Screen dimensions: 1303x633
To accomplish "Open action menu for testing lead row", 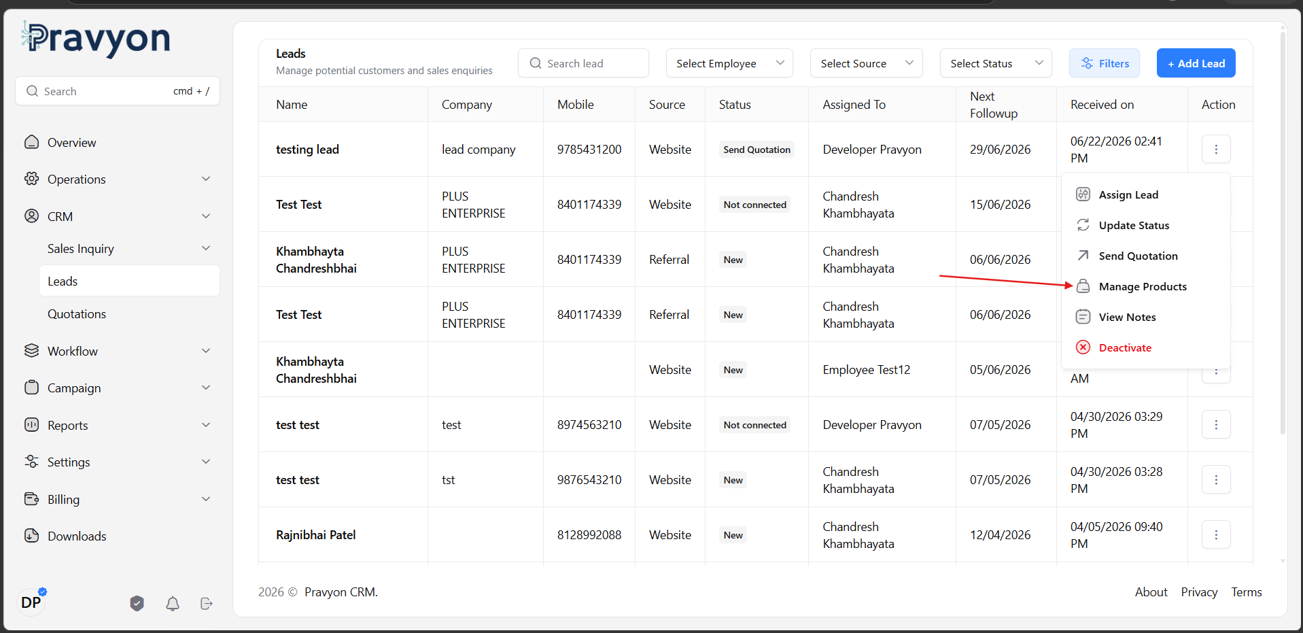I will click(x=1216, y=149).
